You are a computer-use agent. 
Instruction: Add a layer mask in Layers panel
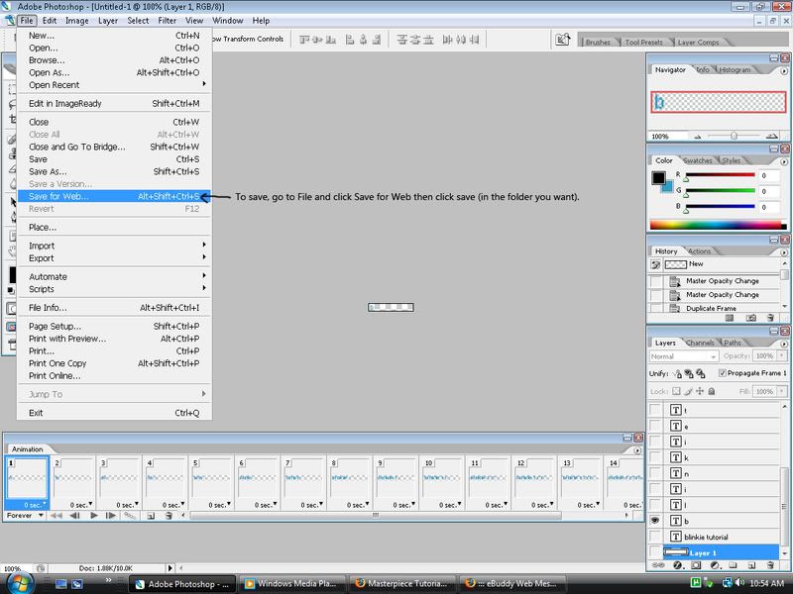tap(697, 565)
